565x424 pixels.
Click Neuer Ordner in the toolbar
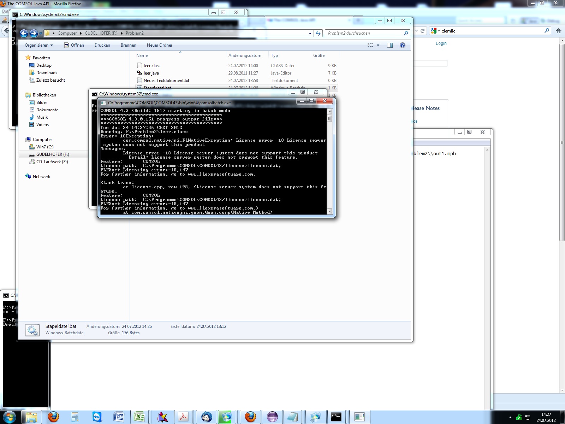tap(160, 45)
